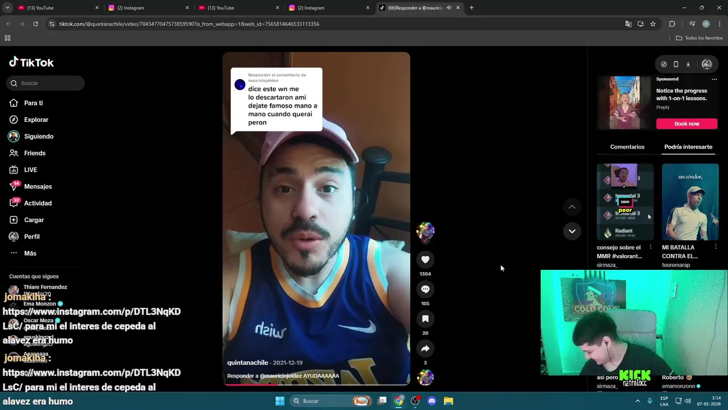Switch to the first Instagram tab

click(x=148, y=8)
